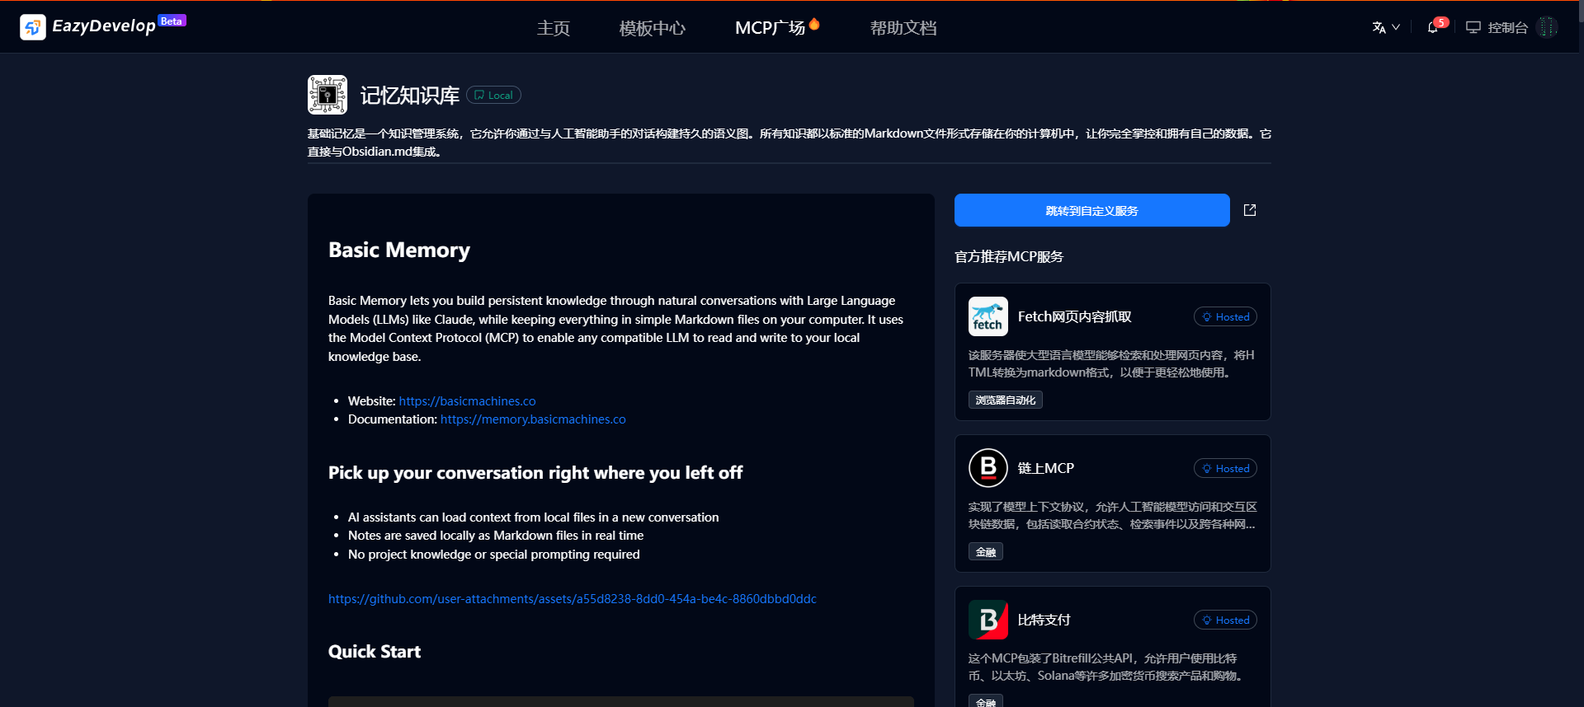Open the 控制台 console button

click(1497, 27)
